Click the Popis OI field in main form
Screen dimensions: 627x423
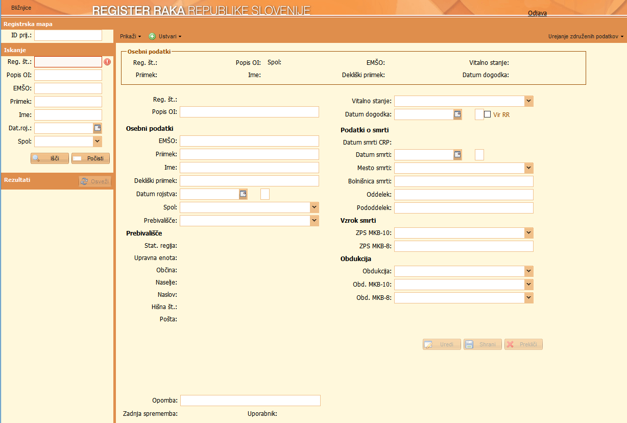point(249,112)
